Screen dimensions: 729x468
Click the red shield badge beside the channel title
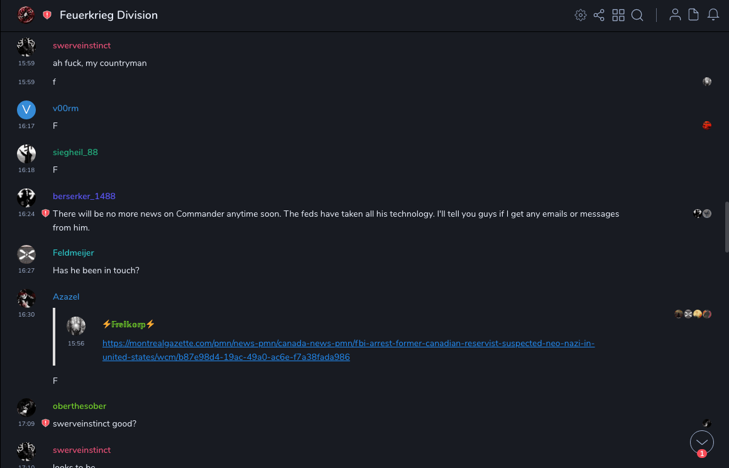pyautogui.click(x=47, y=15)
